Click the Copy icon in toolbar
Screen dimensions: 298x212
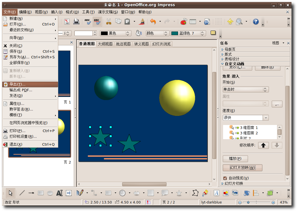pos(118,22)
